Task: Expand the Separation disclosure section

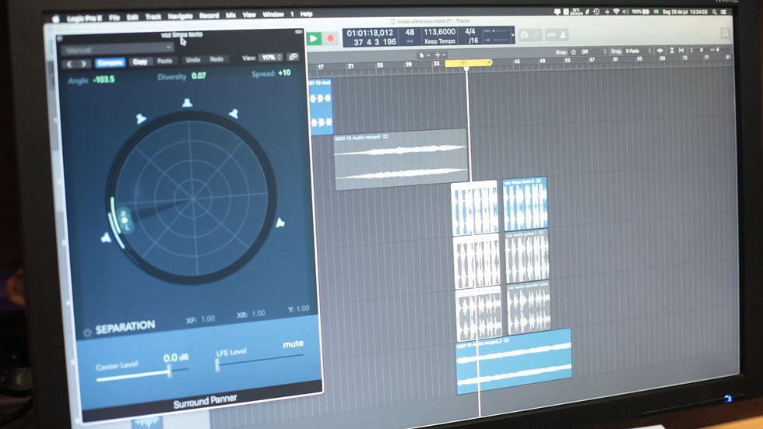Action: [87, 332]
